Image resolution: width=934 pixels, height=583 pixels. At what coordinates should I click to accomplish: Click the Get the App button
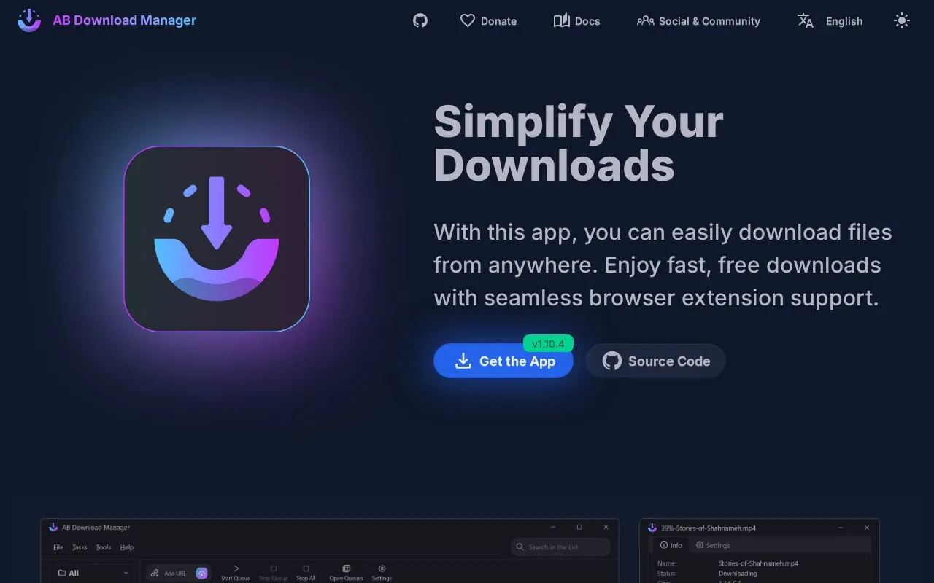coord(503,361)
